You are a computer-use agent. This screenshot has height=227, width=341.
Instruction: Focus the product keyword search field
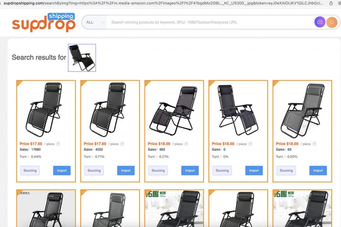pos(210,22)
